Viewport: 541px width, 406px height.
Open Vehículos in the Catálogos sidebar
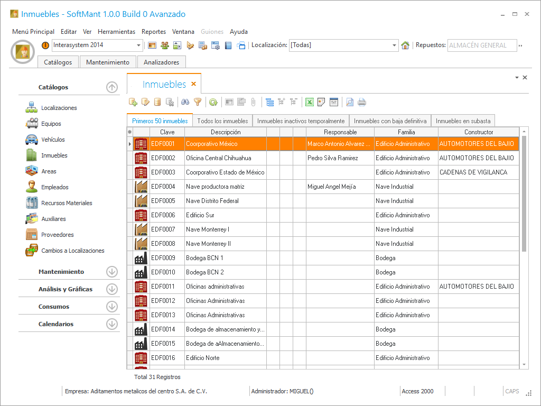pyautogui.click(x=53, y=140)
